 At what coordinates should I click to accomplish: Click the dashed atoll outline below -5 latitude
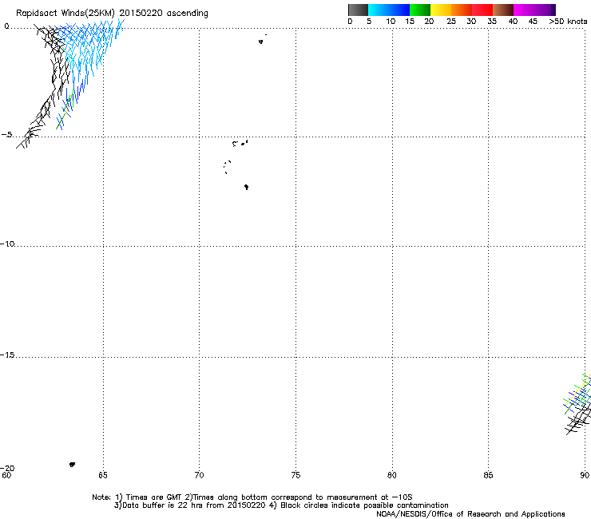pyautogui.click(x=228, y=167)
